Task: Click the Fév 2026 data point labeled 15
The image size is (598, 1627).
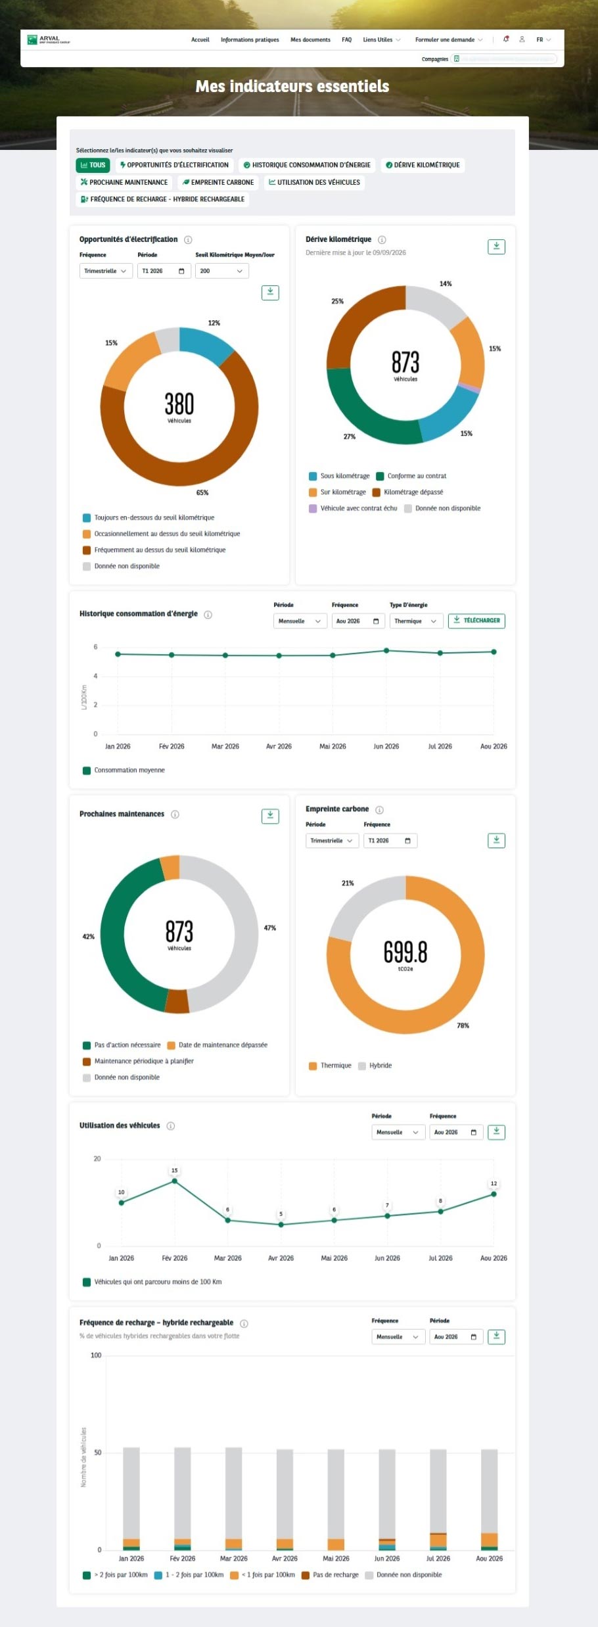Action: click(x=174, y=1181)
